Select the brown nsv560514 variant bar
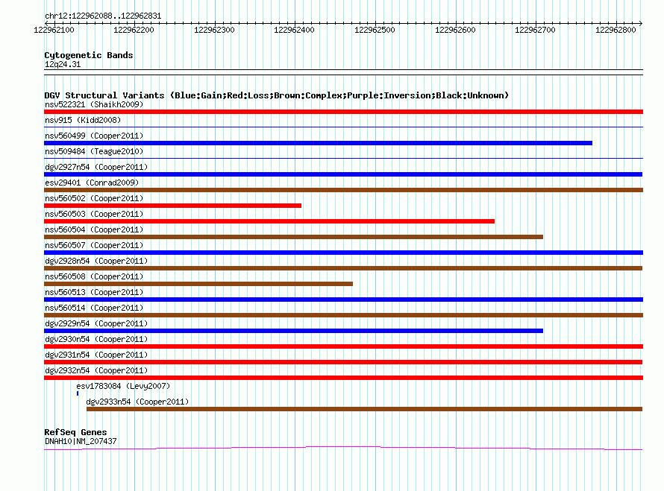 coord(343,315)
